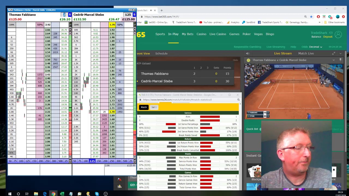Click the Fabbiano ladder price 2.42 at 53%

point(48,25)
